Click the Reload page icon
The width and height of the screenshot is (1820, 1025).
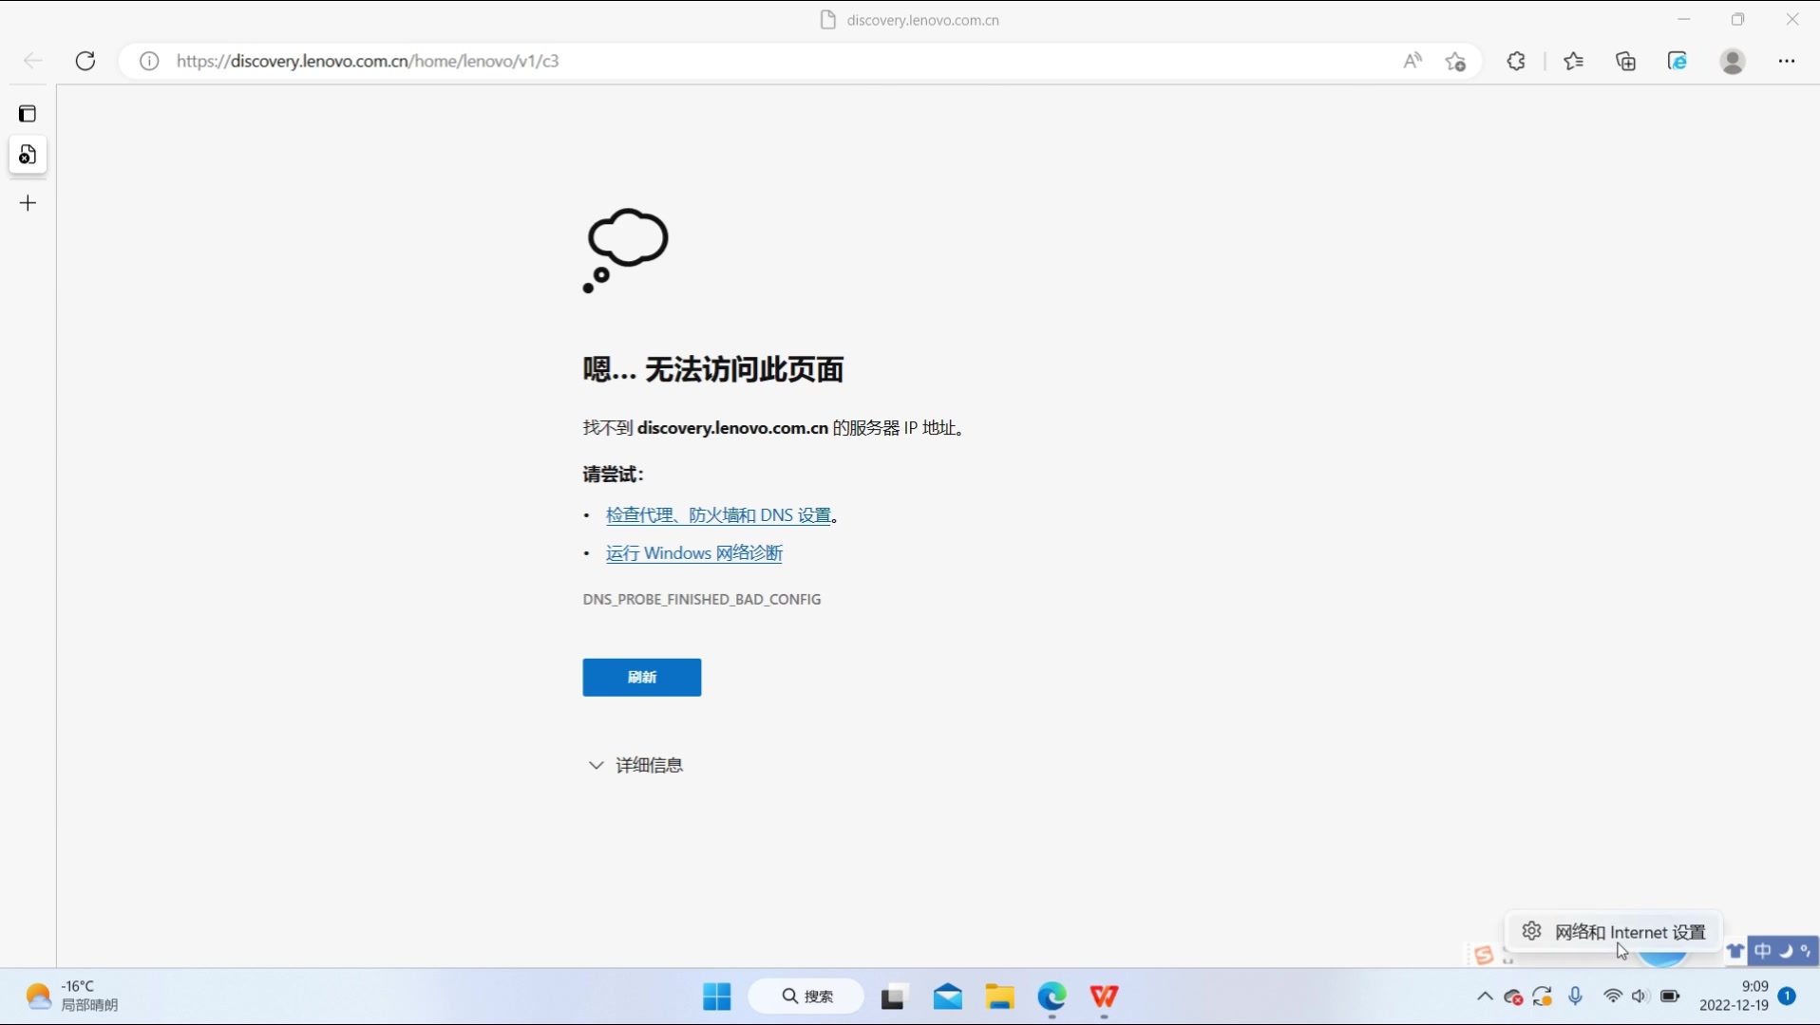[x=85, y=61]
